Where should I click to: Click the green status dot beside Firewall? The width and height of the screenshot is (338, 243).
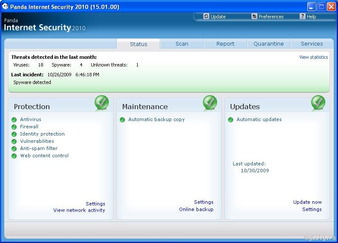pyautogui.click(x=14, y=127)
